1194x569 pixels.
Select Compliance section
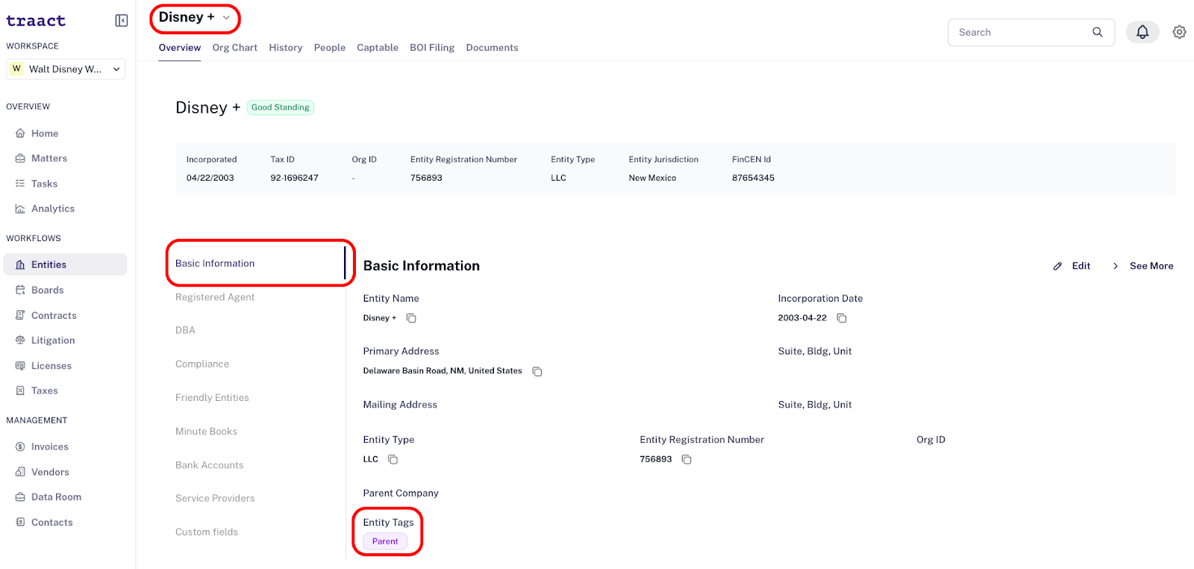click(202, 364)
